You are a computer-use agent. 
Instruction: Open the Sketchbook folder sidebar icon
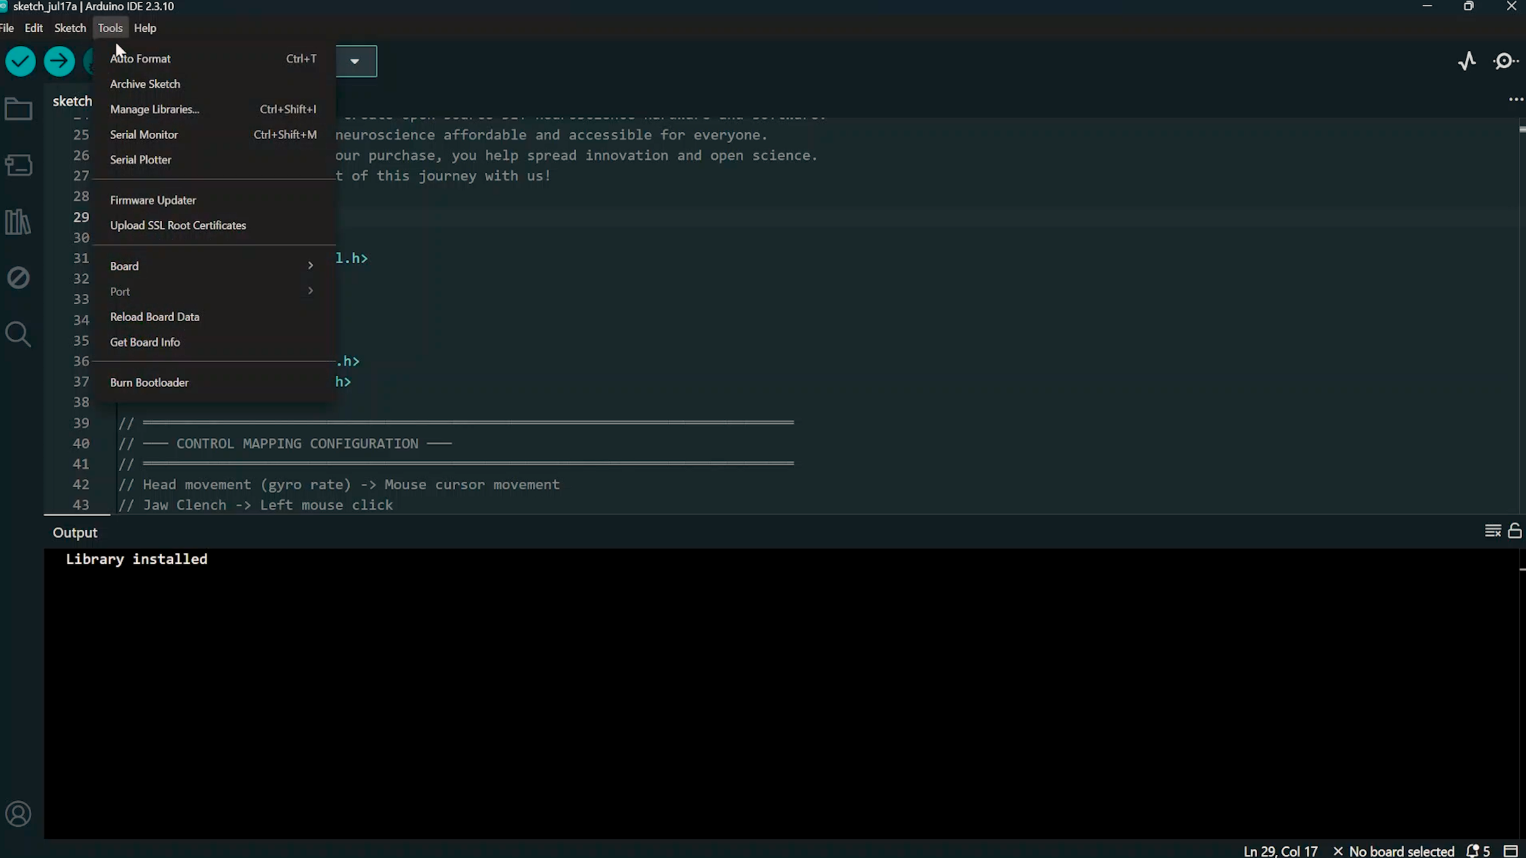pyautogui.click(x=18, y=109)
